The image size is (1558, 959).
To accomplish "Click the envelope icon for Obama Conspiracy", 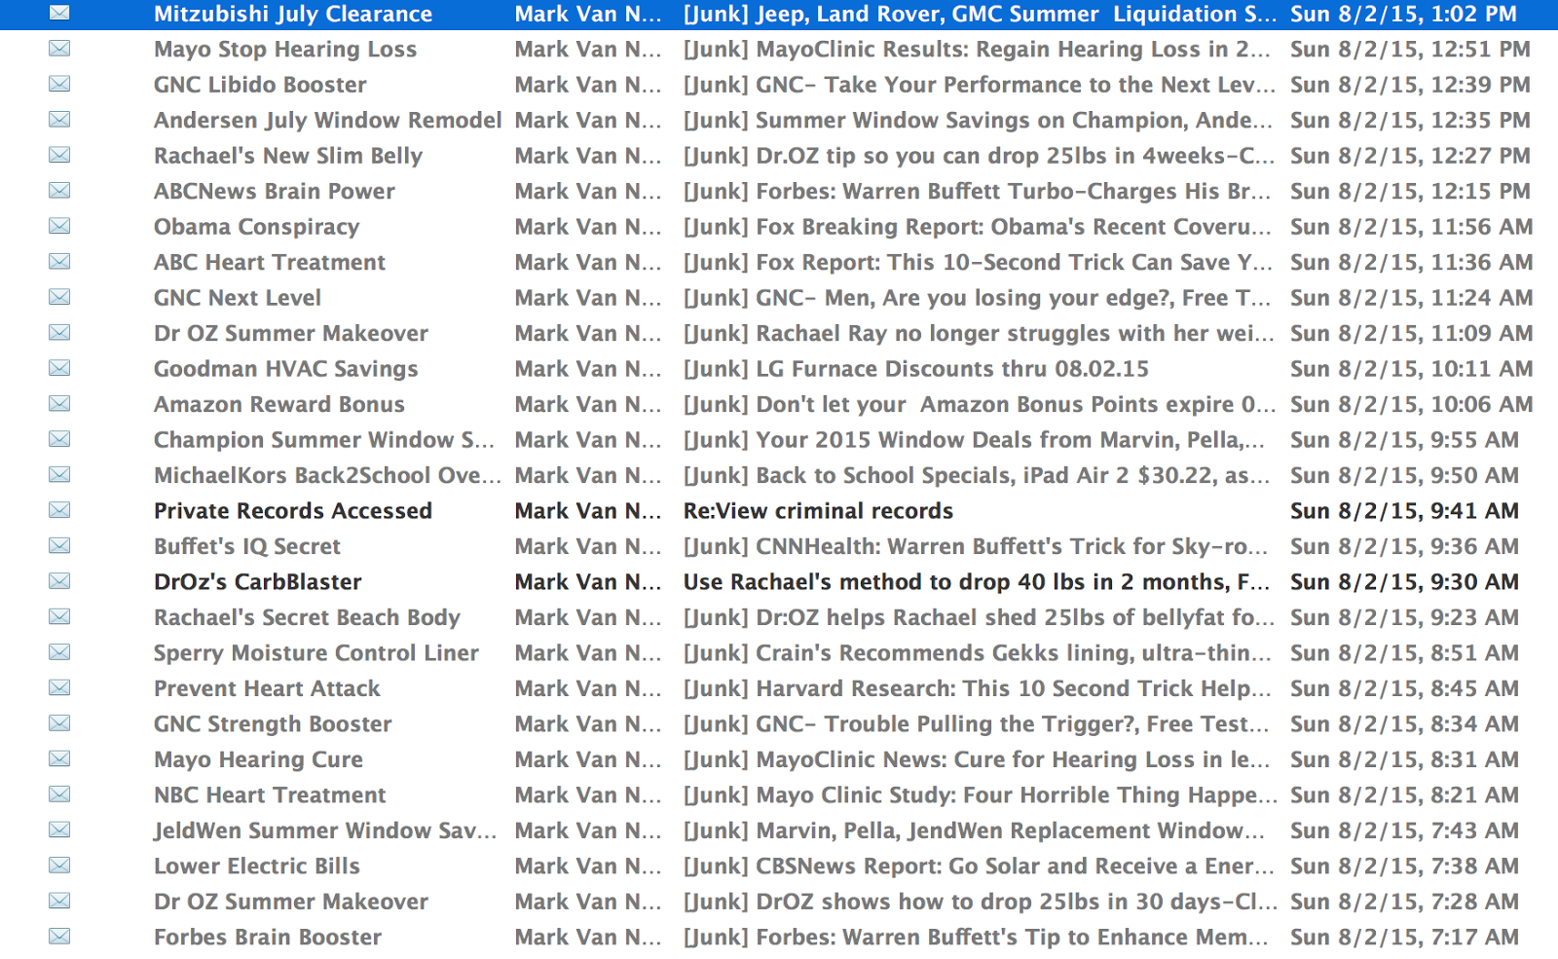I will [x=59, y=227].
